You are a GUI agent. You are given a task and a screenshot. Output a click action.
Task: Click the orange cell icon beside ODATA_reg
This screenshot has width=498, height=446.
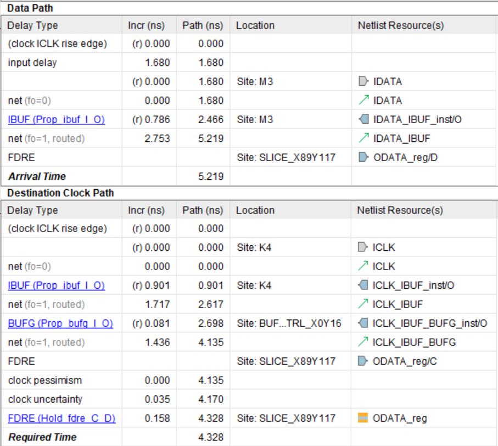[x=363, y=418]
